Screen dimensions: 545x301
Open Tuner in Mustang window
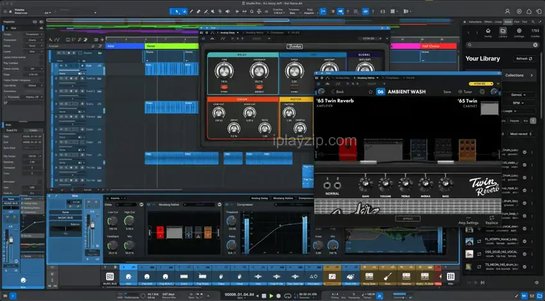[465, 92]
